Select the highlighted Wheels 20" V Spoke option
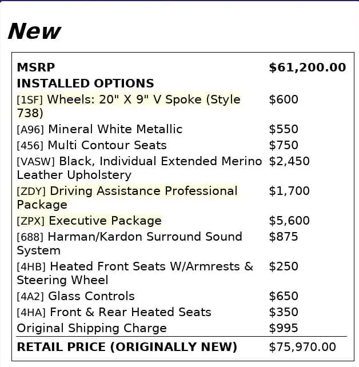359x367 pixels. (129, 106)
